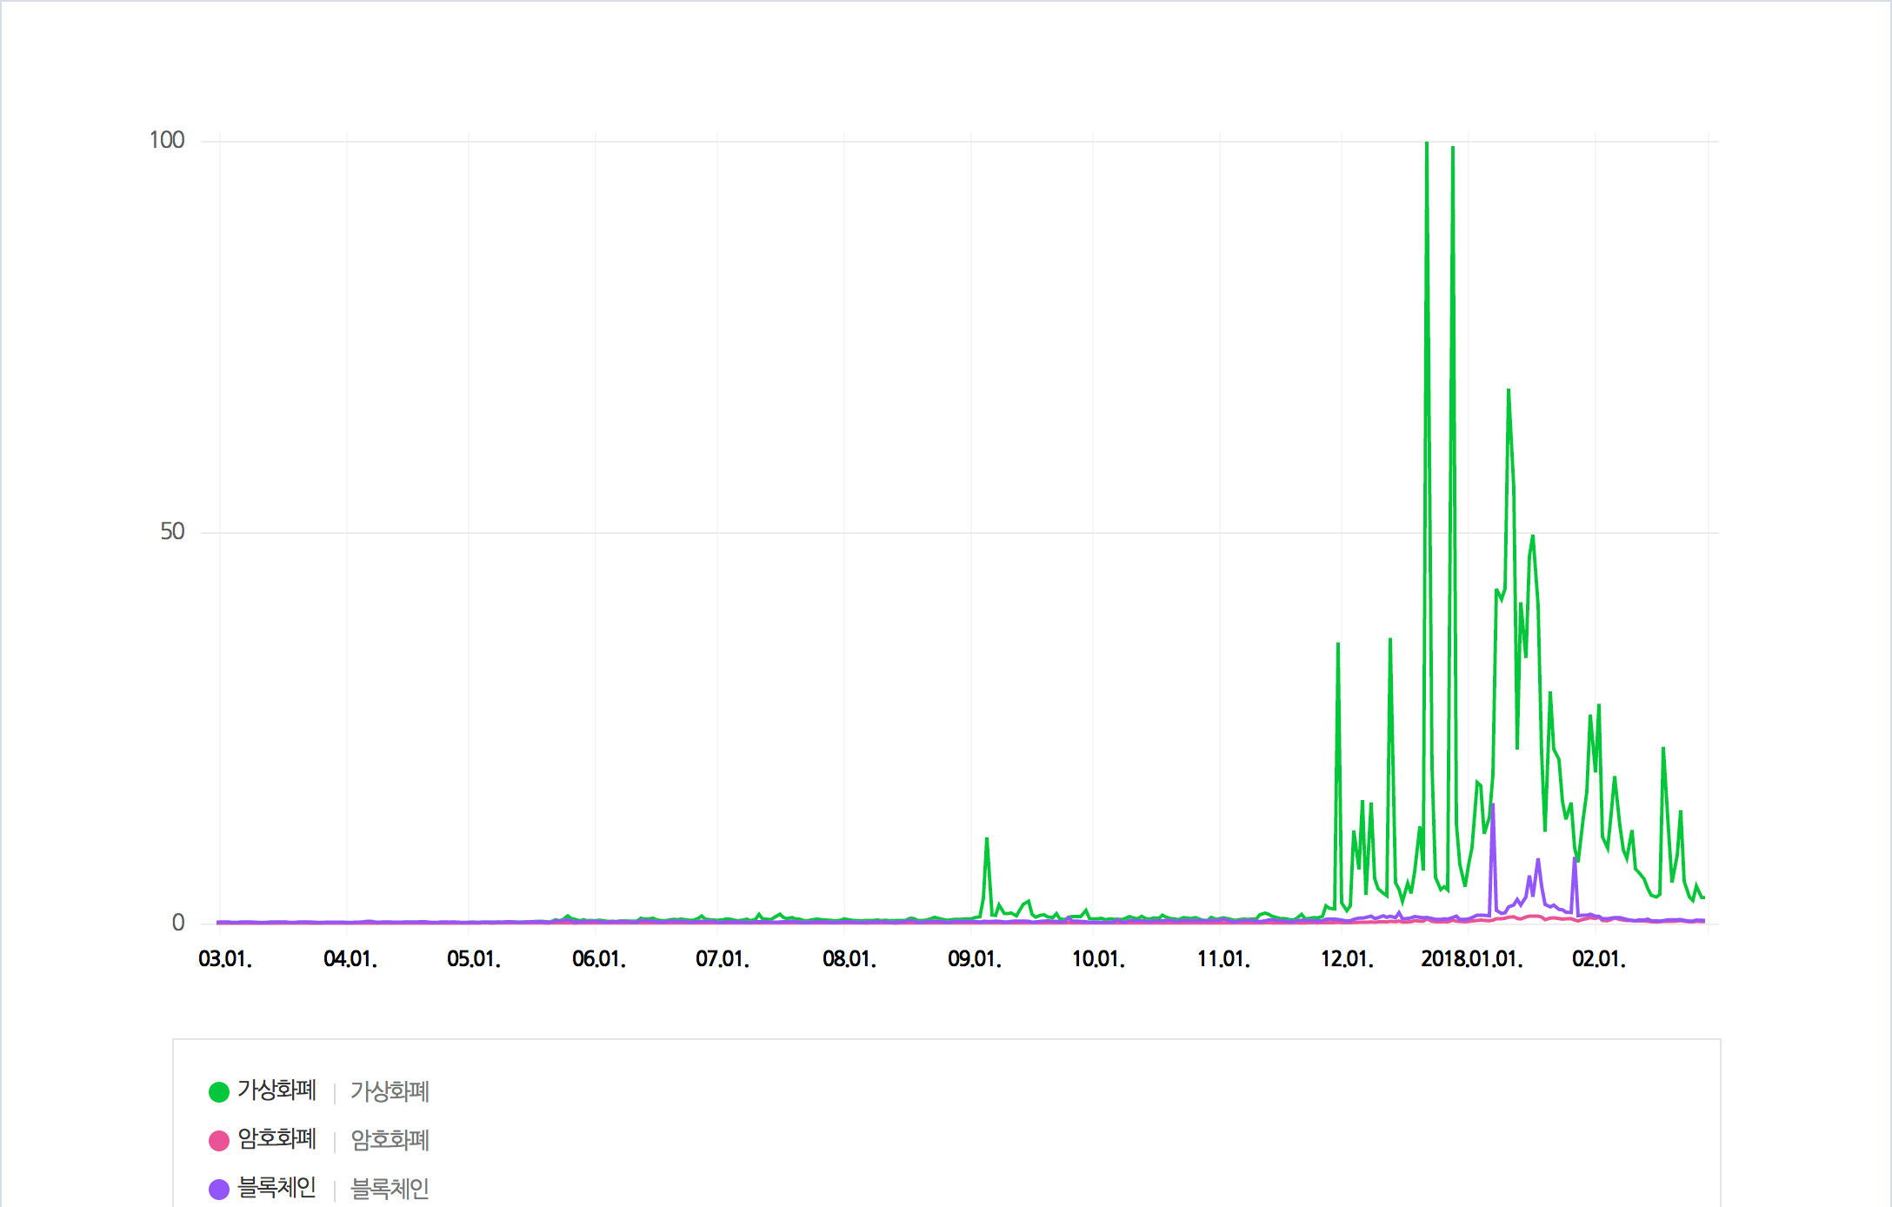Click the tallest purple 블록체인 spike in January
Image resolution: width=1892 pixels, height=1207 pixels.
tap(1493, 806)
